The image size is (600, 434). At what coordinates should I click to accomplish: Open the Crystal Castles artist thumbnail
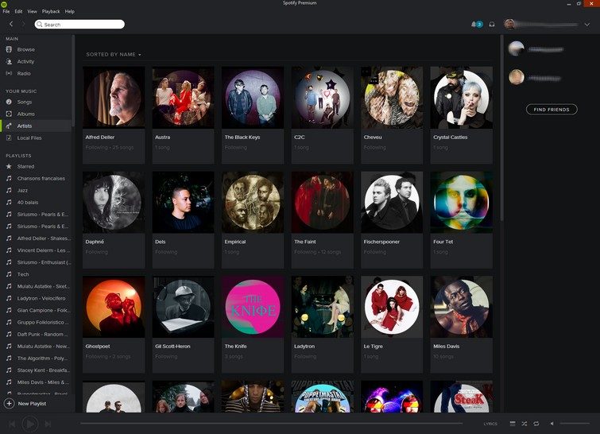462,98
